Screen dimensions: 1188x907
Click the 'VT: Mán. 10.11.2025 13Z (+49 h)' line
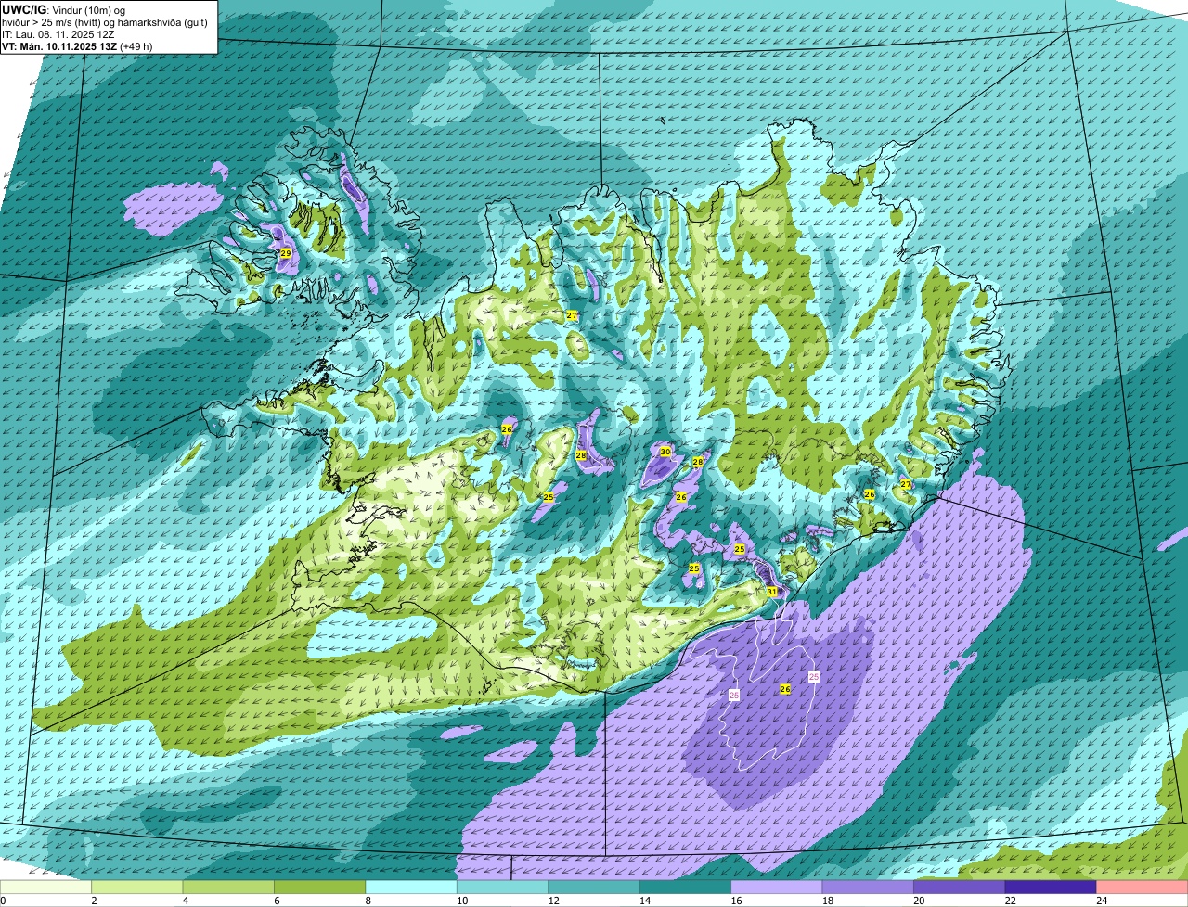pos(77,46)
